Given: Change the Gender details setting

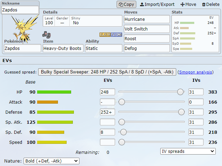Looking at the screenshot, I should pos(62,21).
